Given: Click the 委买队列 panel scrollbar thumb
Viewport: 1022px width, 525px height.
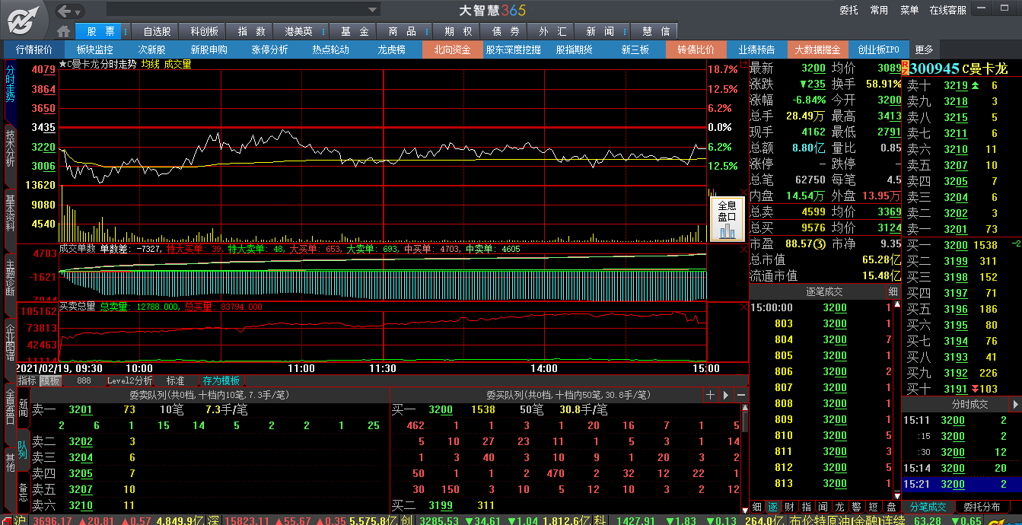Looking at the screenshot, I should (x=744, y=421).
